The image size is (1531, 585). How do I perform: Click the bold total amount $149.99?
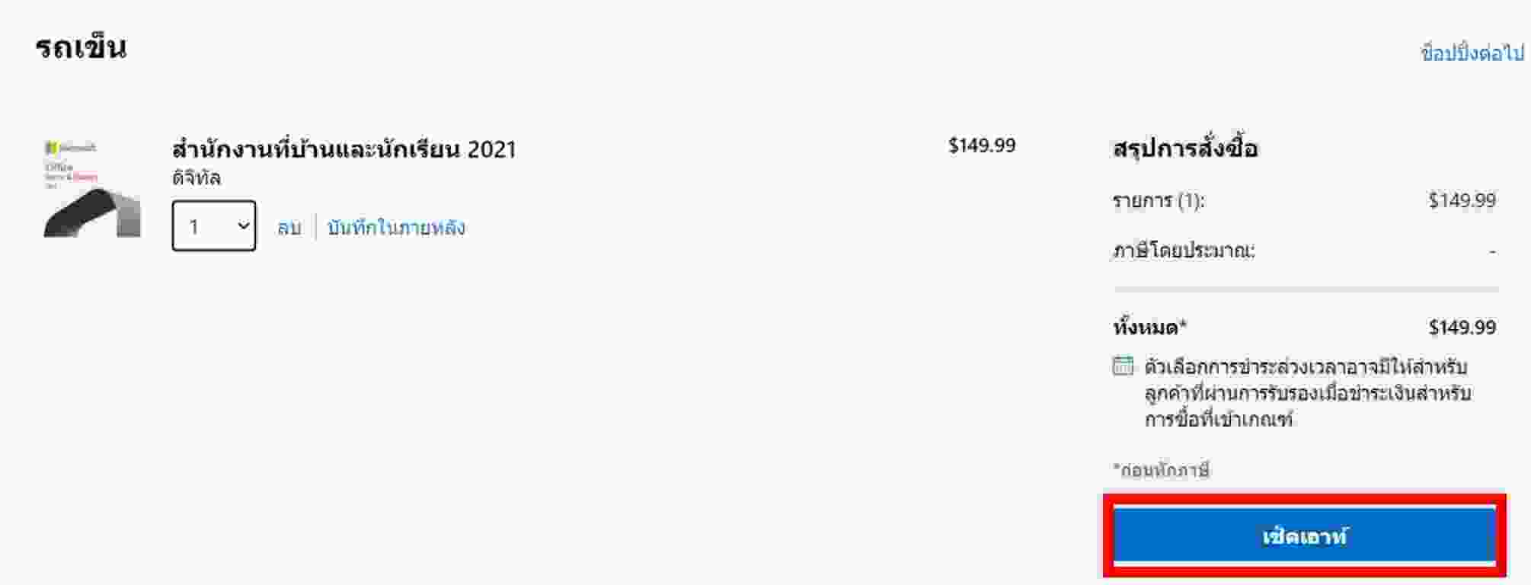click(x=1462, y=328)
